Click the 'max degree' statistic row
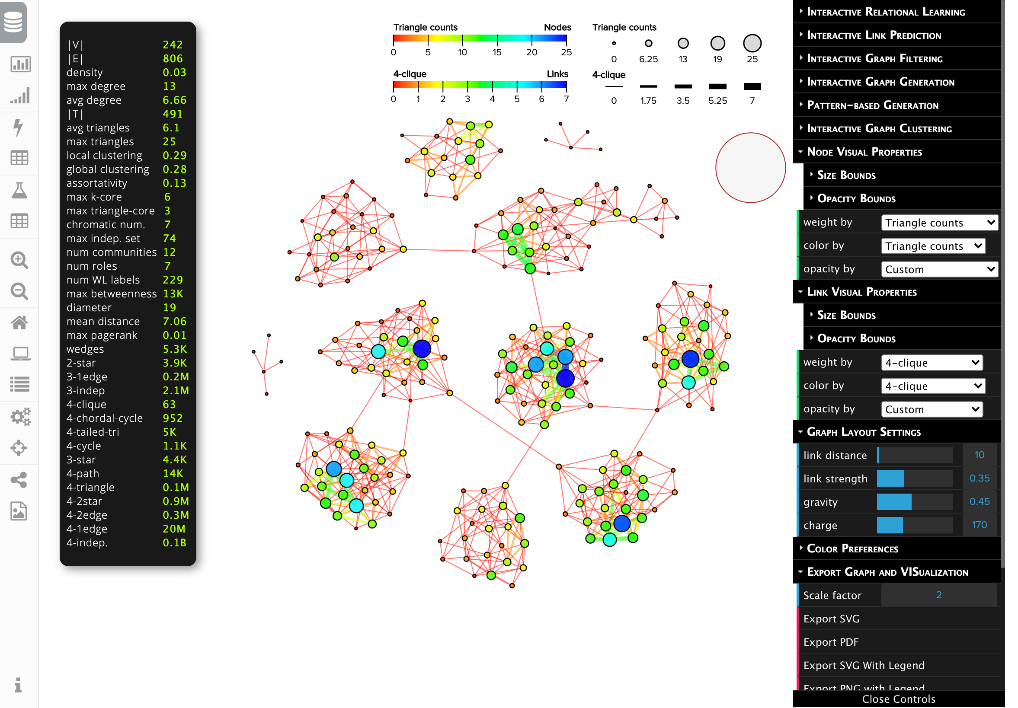 (x=128, y=86)
